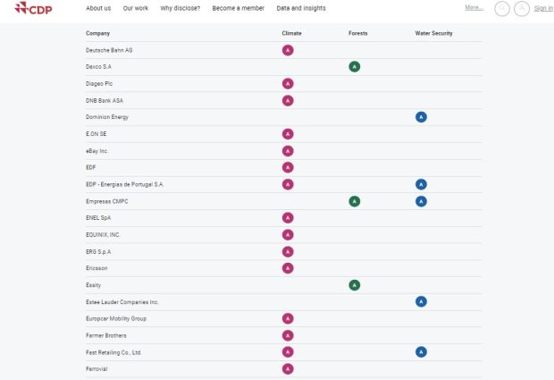Click EDP Energias de Portugal Climate badge
The width and height of the screenshot is (554, 380).
click(288, 184)
